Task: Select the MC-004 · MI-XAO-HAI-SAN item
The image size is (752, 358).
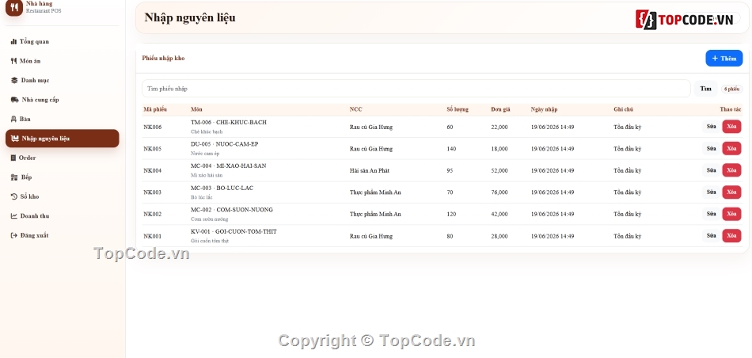Action: [228, 166]
